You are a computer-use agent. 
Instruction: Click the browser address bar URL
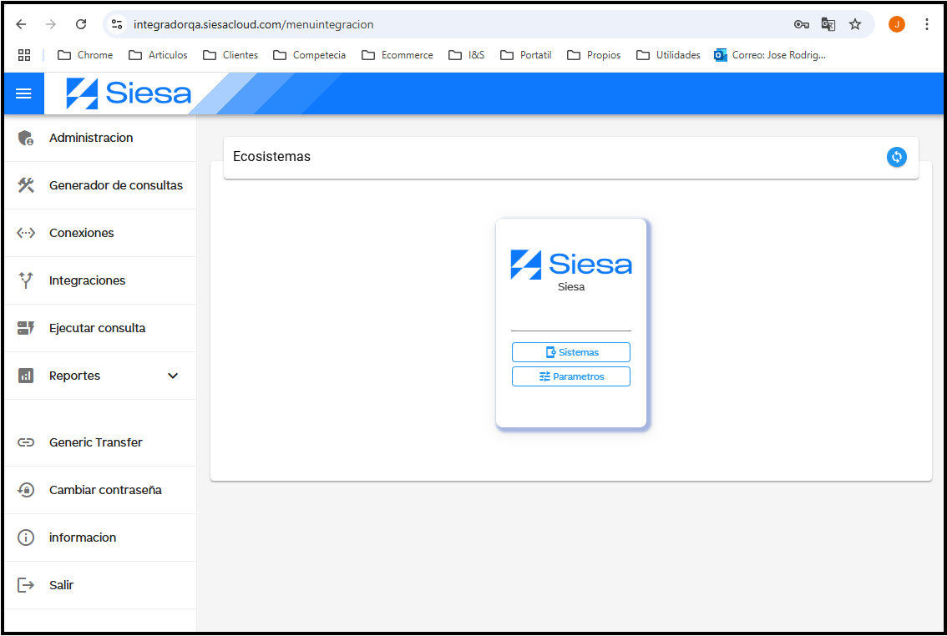point(253,24)
